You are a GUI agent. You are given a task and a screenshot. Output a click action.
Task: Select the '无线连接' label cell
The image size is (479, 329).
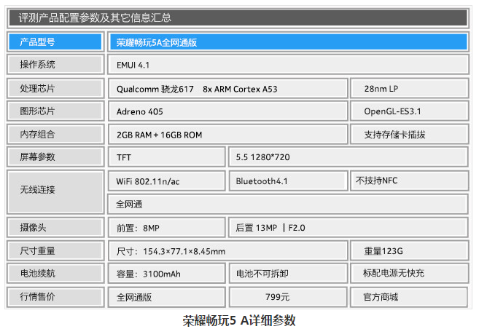55,192
